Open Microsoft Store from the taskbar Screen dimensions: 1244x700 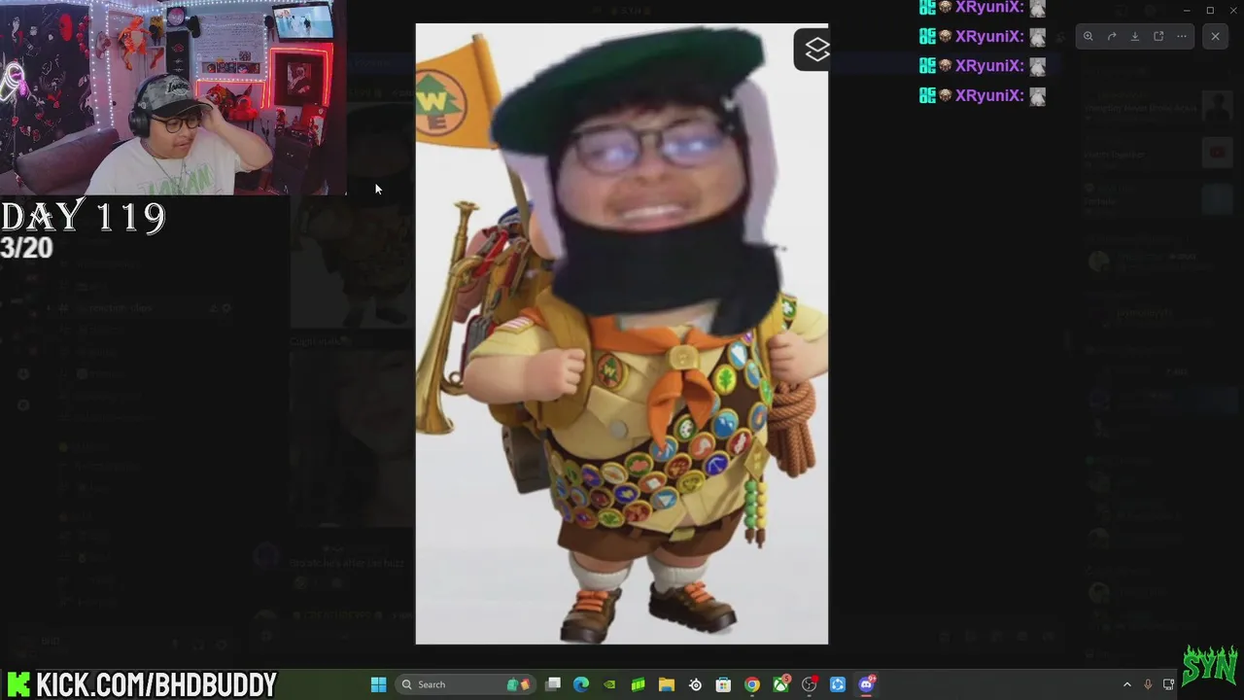pyautogui.click(x=723, y=684)
